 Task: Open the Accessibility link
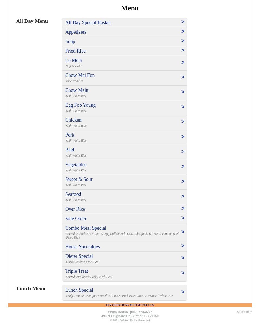point(244,312)
